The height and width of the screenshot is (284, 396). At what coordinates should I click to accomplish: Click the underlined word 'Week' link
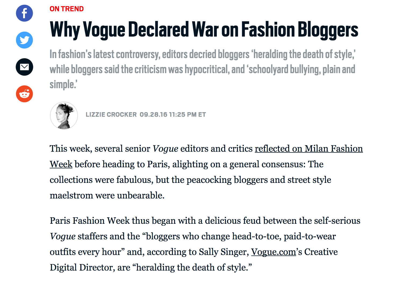tap(61, 164)
